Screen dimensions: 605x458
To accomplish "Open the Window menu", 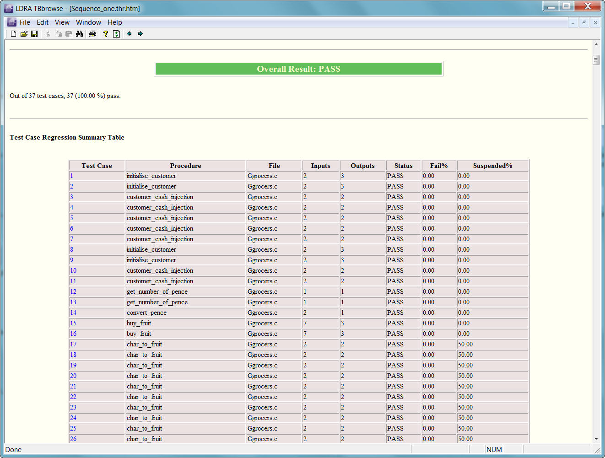I will tap(88, 22).
